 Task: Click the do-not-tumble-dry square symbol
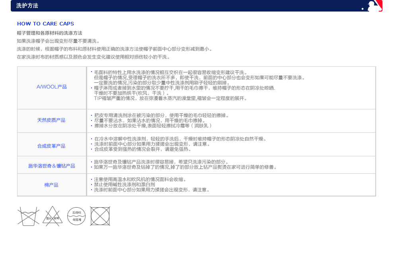point(100,216)
